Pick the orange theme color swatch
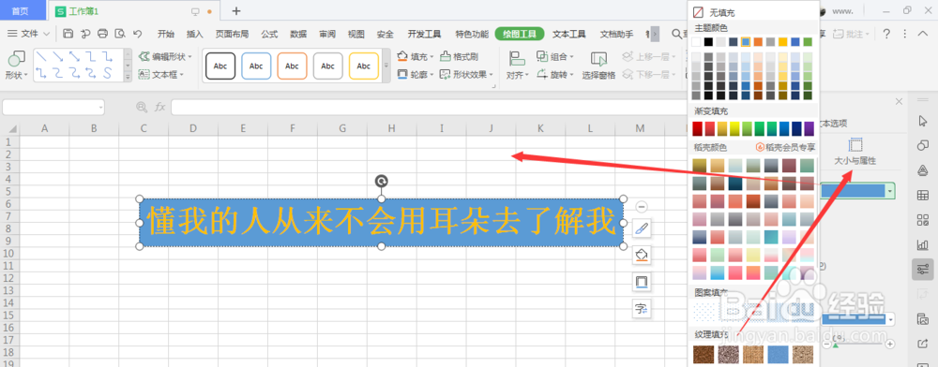Viewport: 938px width, 367px height. coord(759,42)
